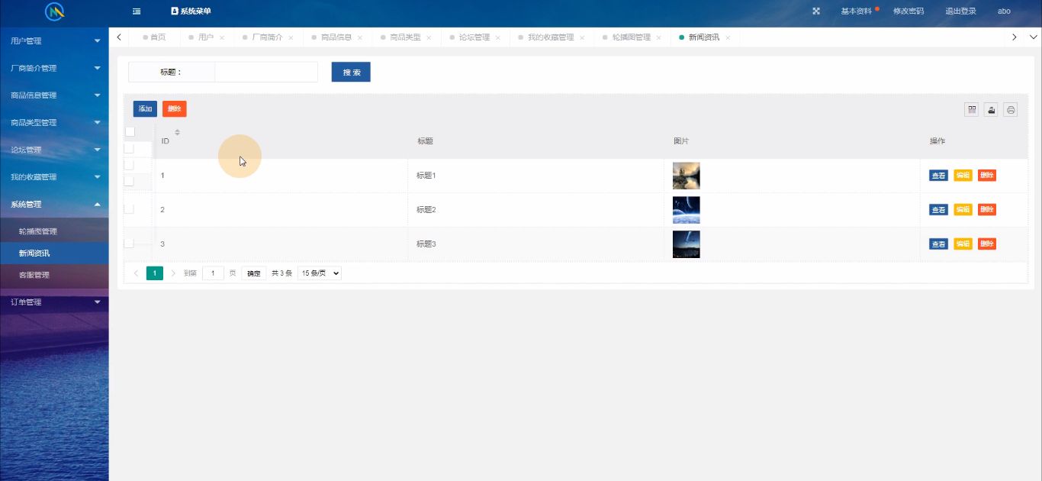1042x481 pixels.
Task: Click 查看 for the 标题1 row
Action: [x=938, y=176]
